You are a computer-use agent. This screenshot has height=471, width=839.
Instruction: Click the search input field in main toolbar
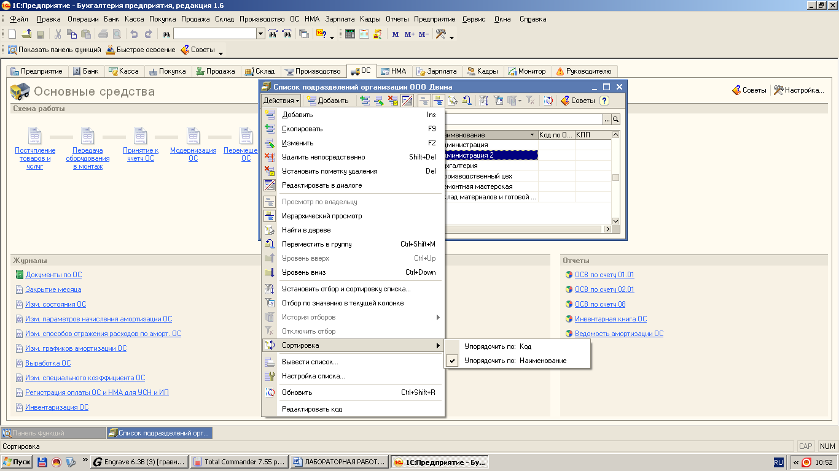point(214,34)
